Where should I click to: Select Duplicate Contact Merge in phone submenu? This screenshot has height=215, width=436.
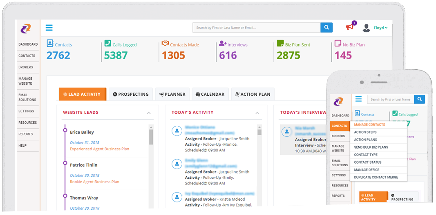tap(378, 177)
